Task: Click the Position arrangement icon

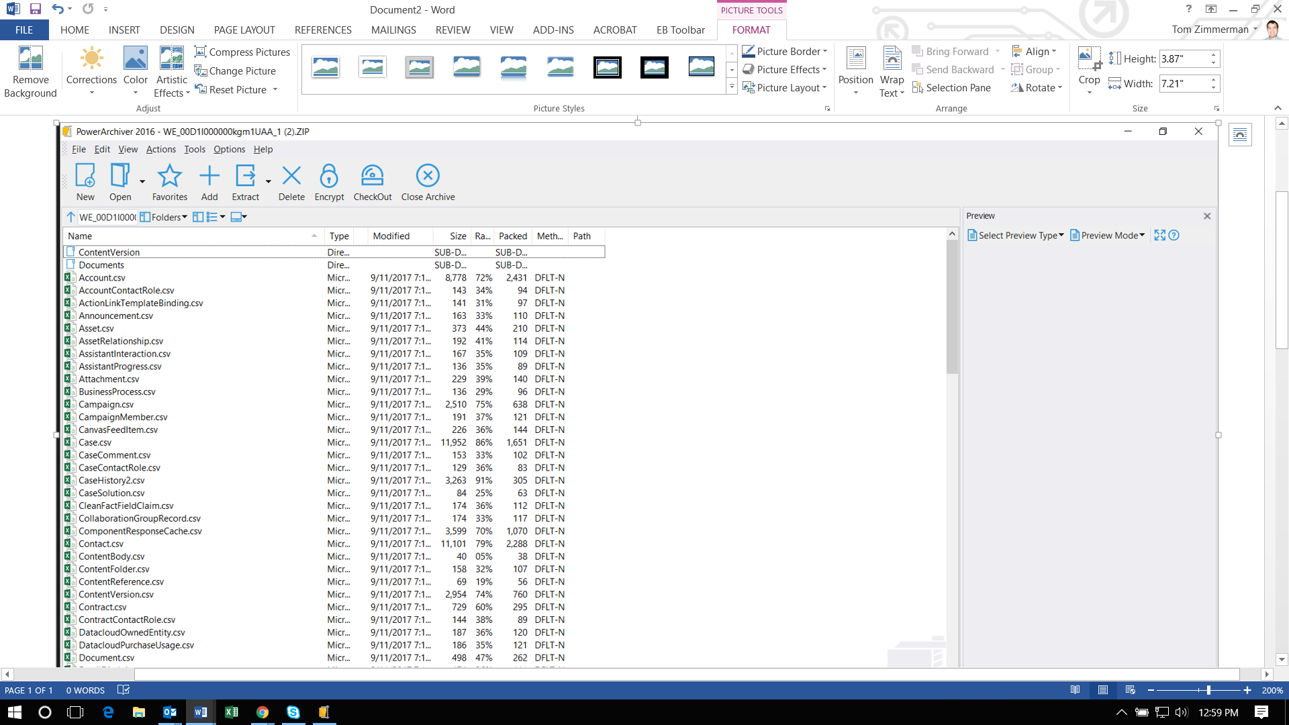Action: 855,59
